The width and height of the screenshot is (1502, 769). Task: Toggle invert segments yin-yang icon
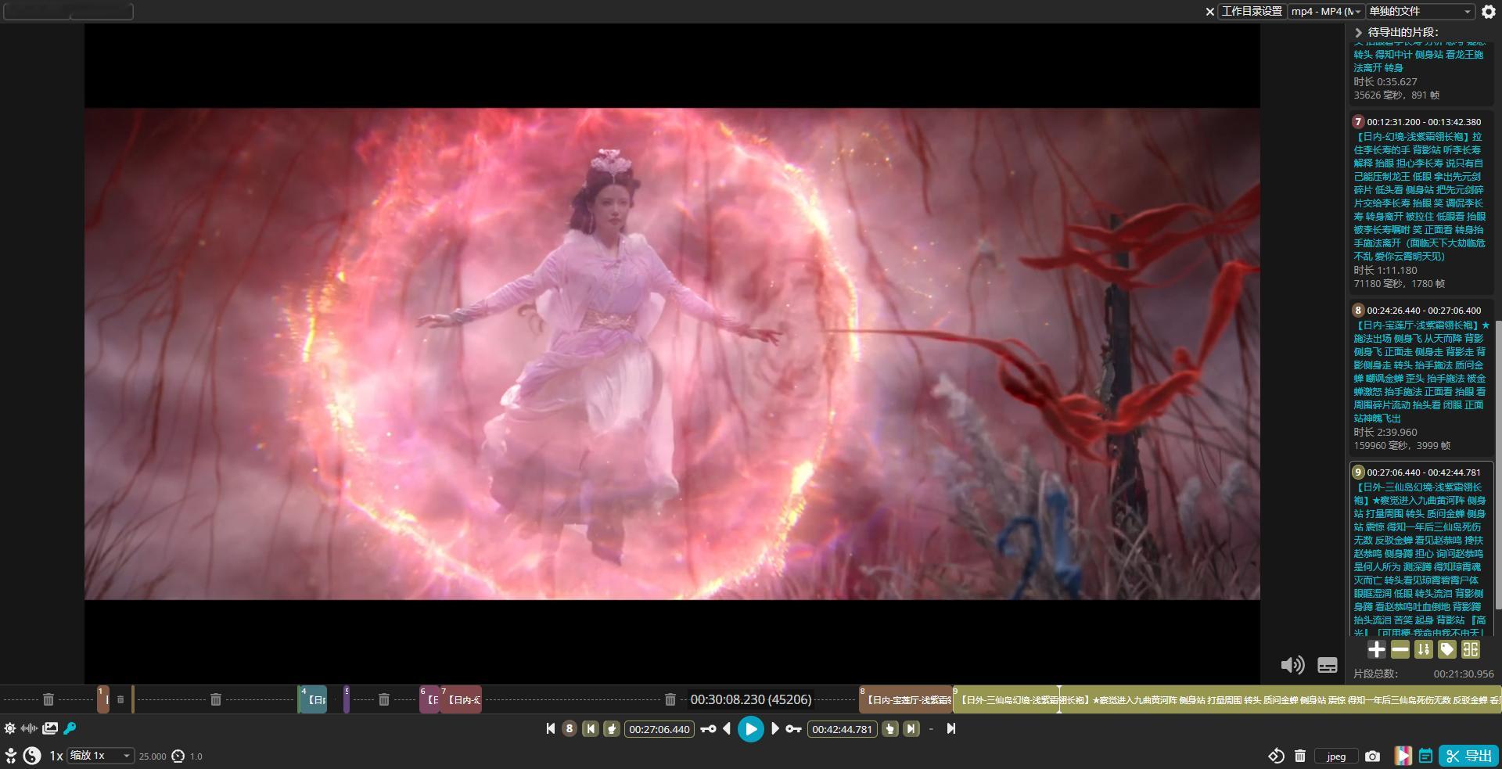click(32, 756)
